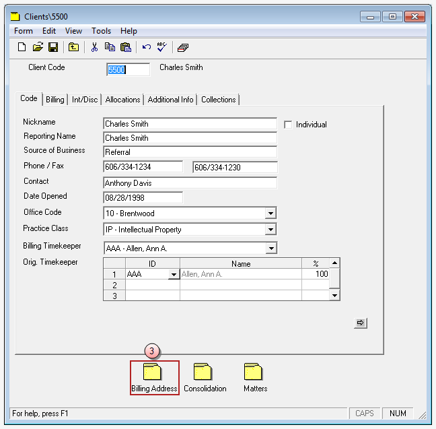Expand the Office Code dropdown
The height and width of the screenshot is (429, 436).
tap(270, 213)
